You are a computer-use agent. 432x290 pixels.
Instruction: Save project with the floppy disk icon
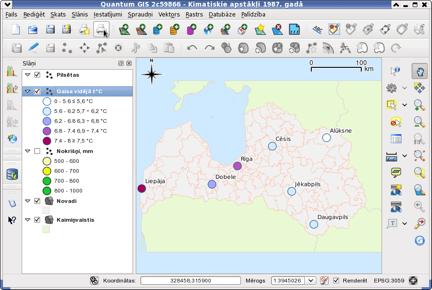(50, 29)
